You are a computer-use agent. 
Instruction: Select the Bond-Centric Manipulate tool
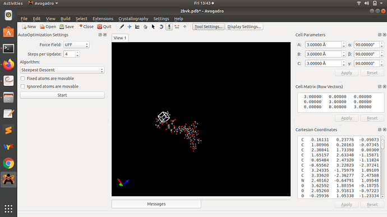click(137, 27)
